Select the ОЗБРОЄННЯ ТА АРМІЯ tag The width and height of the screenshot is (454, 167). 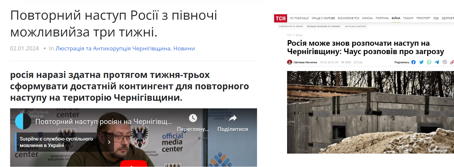pos(291,27)
